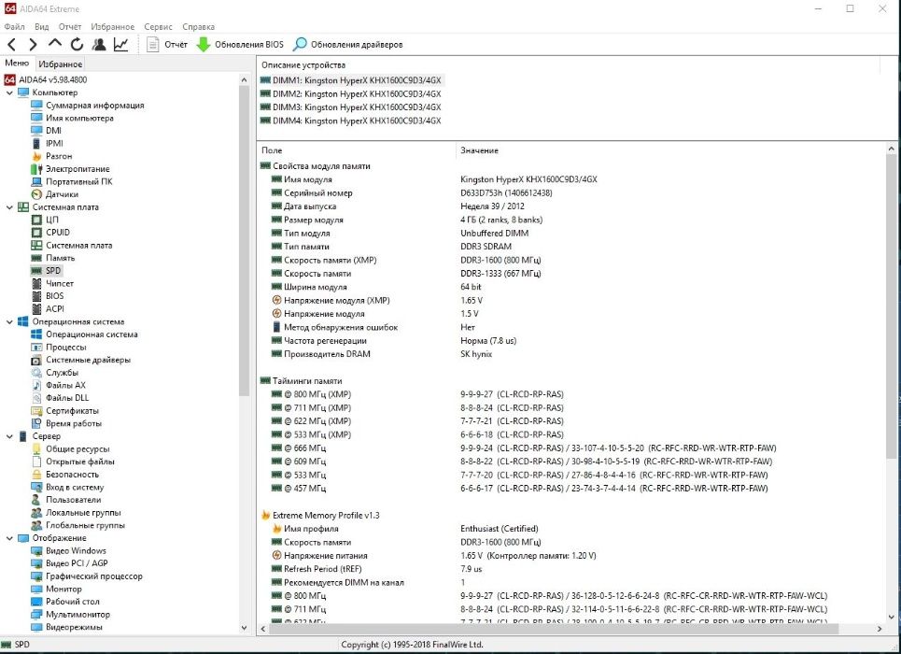Screen dimensions: 901x654
Task: Click Обновления драйверов button
Action: point(347,44)
